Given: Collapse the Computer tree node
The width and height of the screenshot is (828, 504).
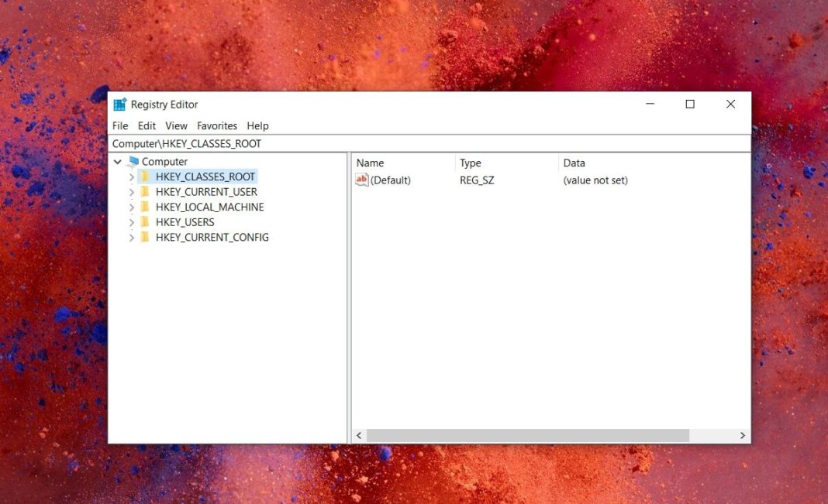Looking at the screenshot, I should coord(118,161).
